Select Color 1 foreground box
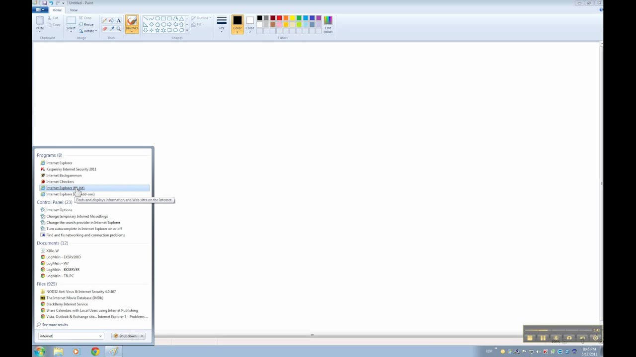 pos(237,24)
